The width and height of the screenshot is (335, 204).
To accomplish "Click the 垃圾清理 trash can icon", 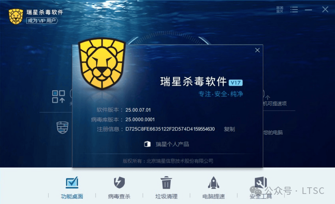I will pyautogui.click(x=166, y=182).
